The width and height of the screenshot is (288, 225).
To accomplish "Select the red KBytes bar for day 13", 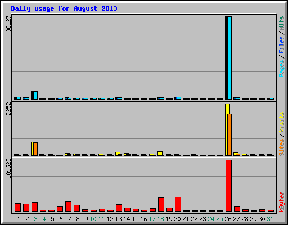I will 119,208.
